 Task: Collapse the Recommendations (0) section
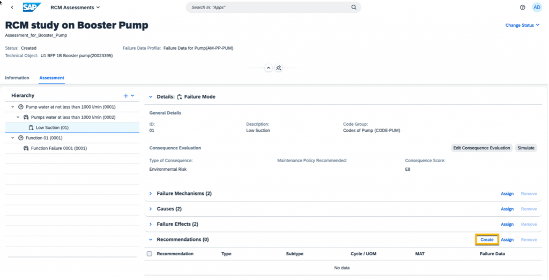coord(151,239)
